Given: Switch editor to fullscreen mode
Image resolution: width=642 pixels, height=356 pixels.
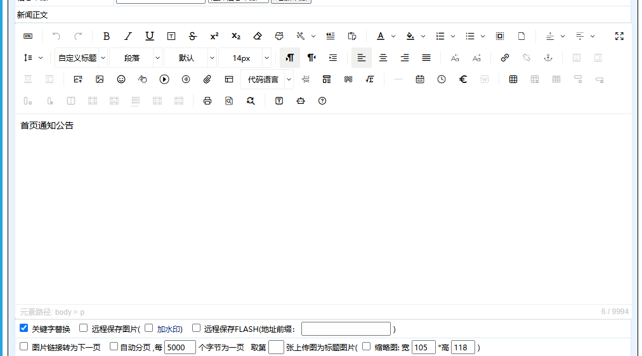Looking at the screenshot, I should (619, 36).
